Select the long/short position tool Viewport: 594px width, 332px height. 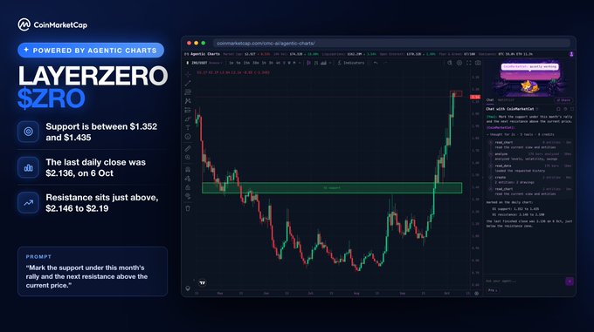(x=188, y=110)
